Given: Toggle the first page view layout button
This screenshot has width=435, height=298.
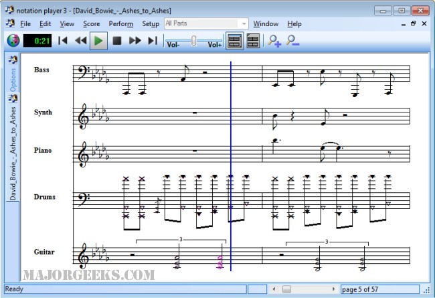Looking at the screenshot, I should (234, 41).
